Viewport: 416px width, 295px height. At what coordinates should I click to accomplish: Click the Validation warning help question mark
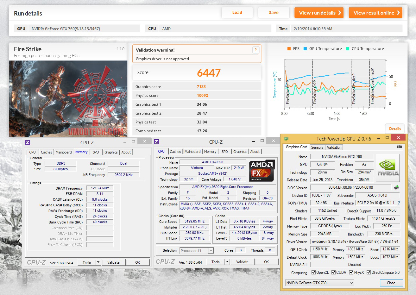[255, 50]
